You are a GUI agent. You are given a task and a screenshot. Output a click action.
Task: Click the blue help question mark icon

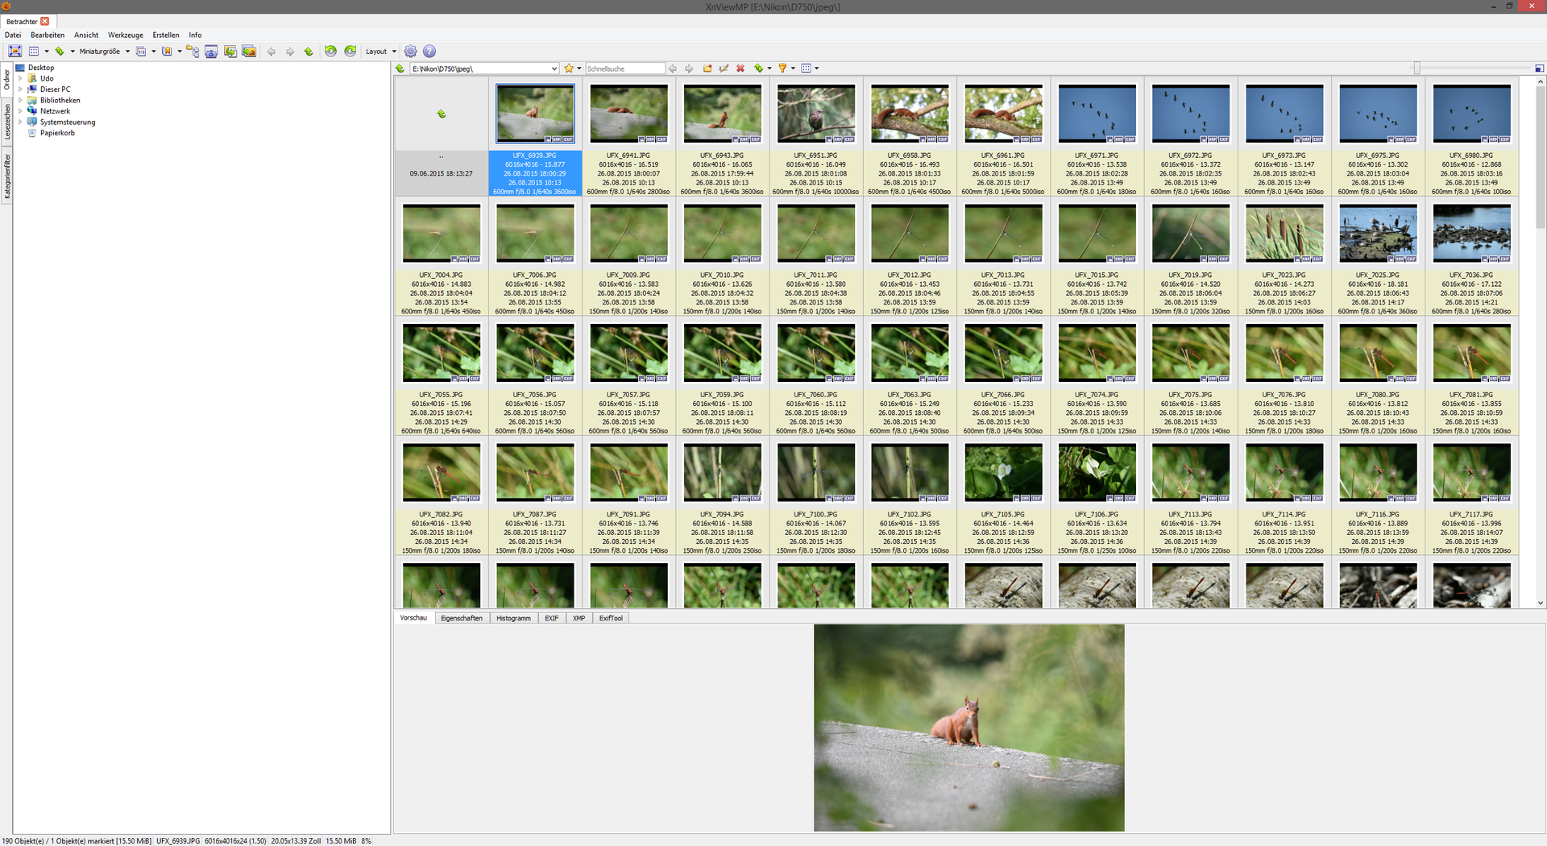pyautogui.click(x=429, y=52)
